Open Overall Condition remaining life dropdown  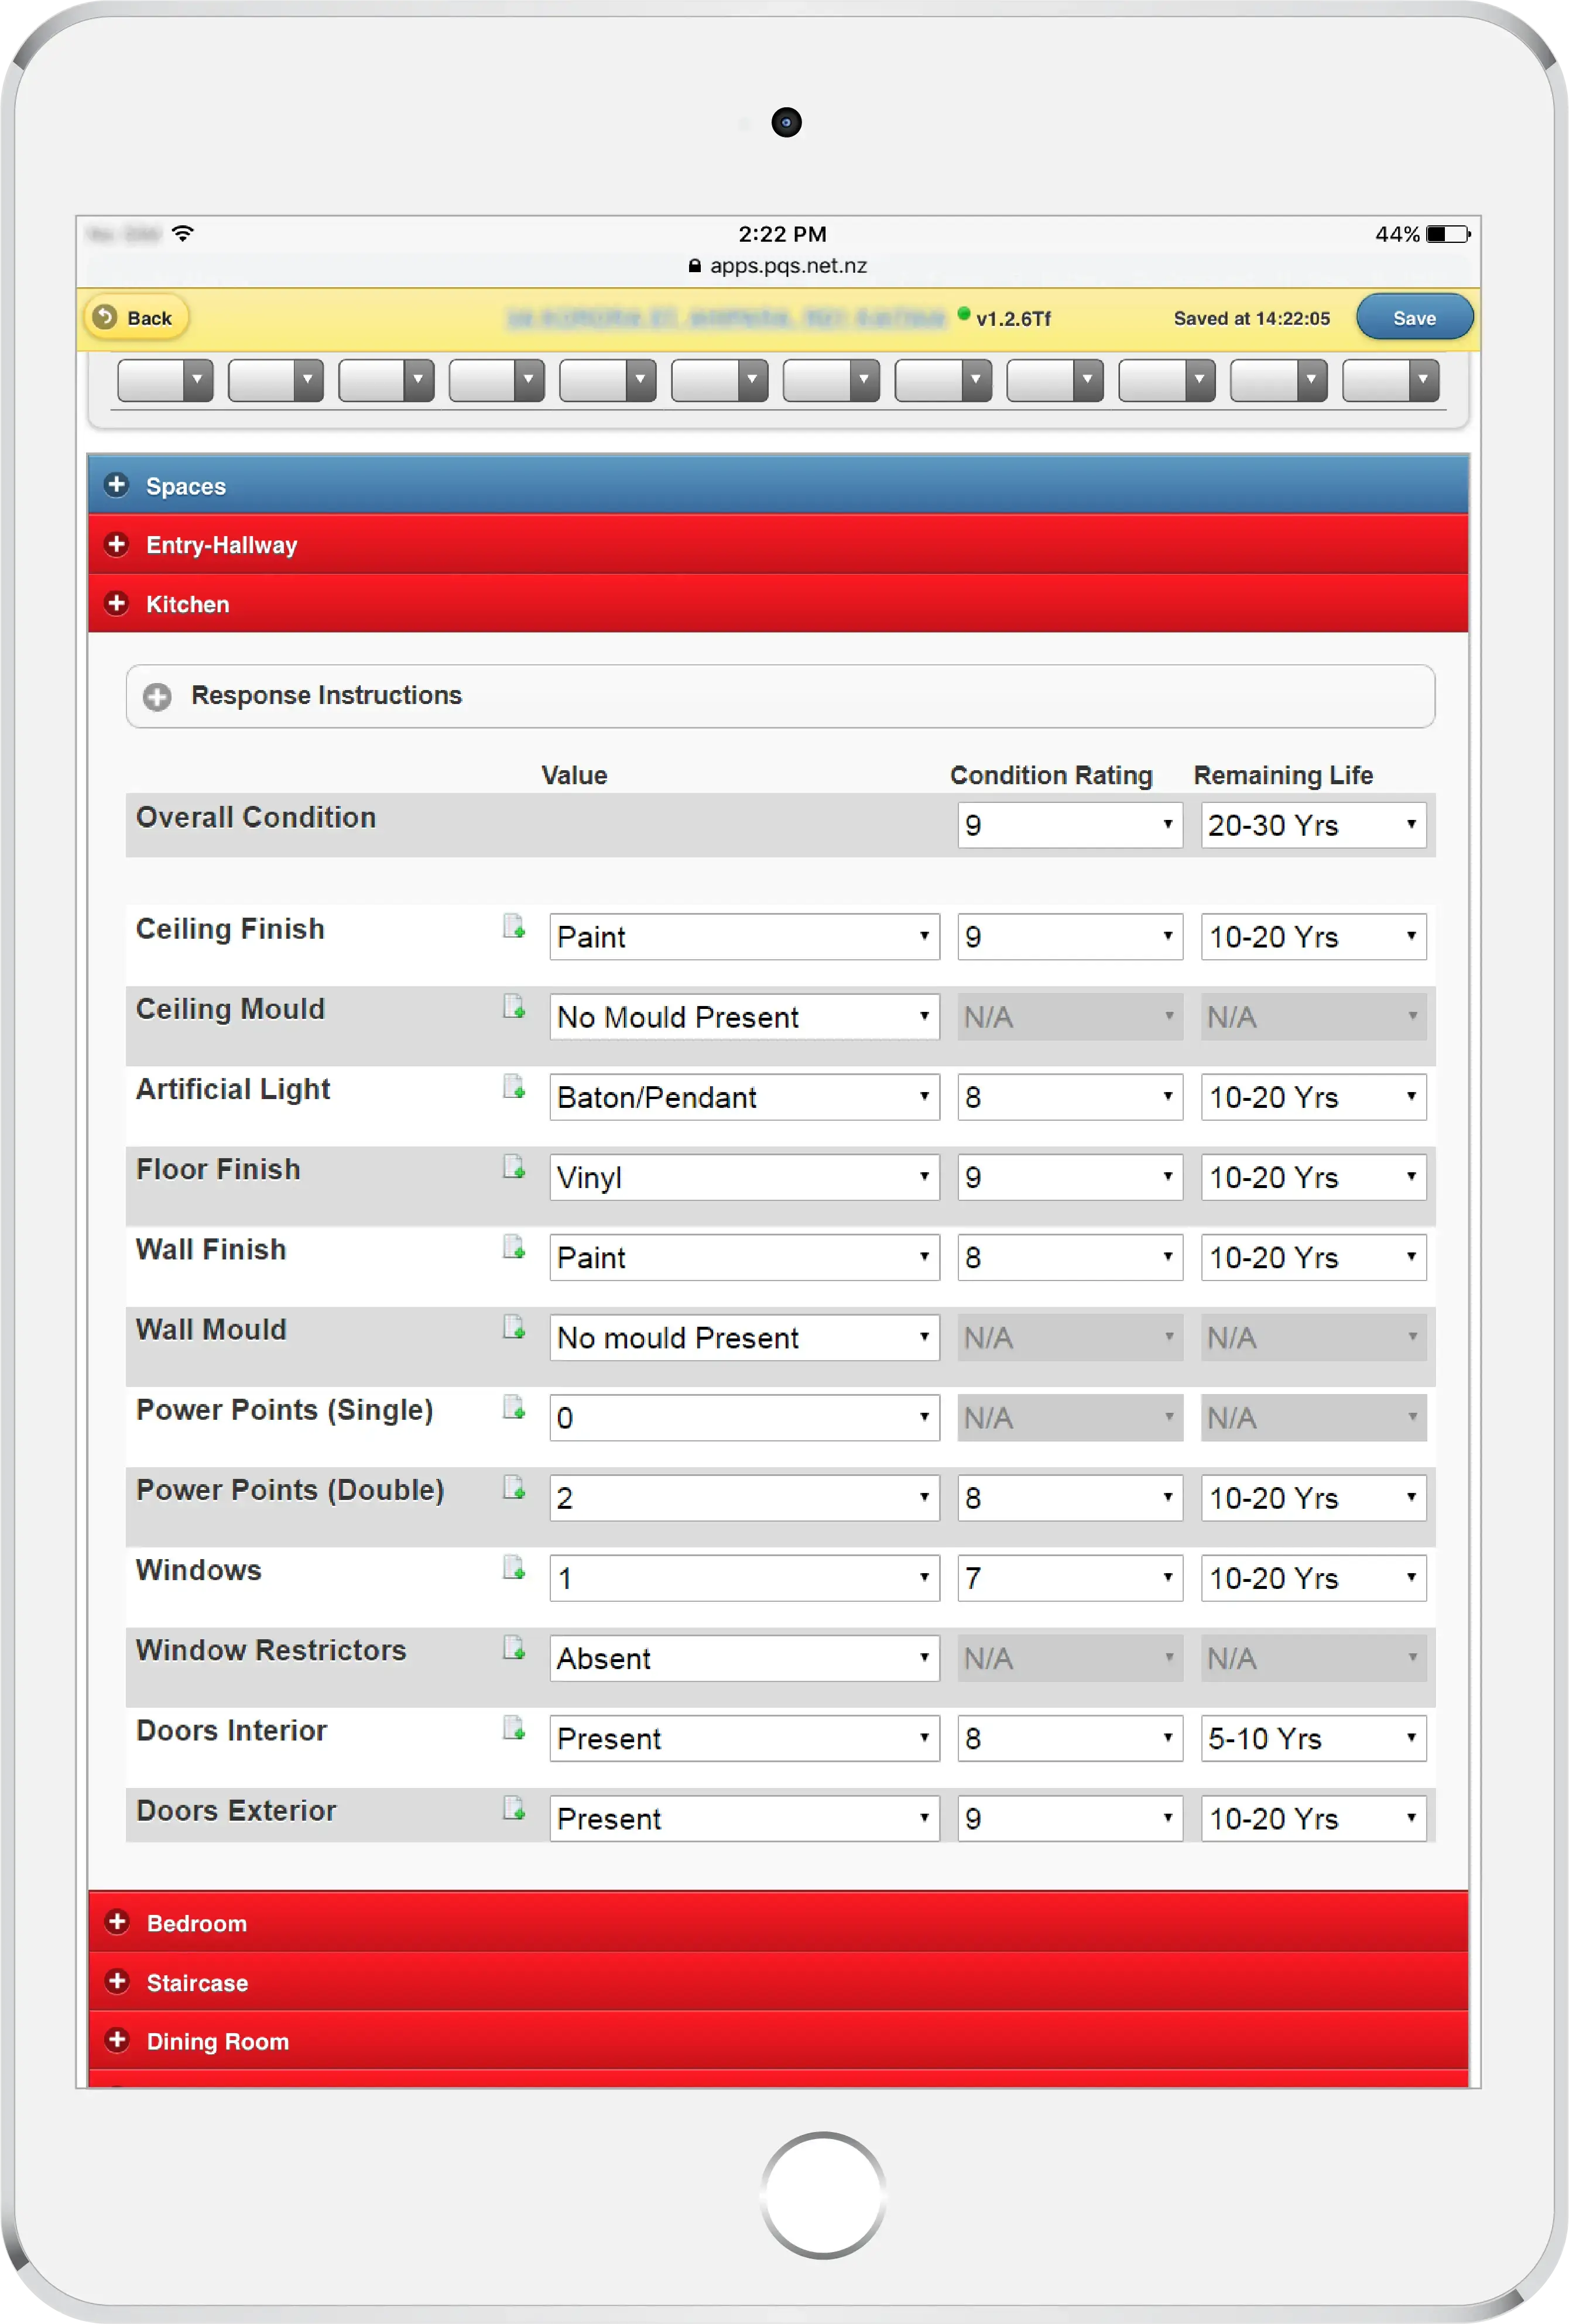pos(1313,825)
